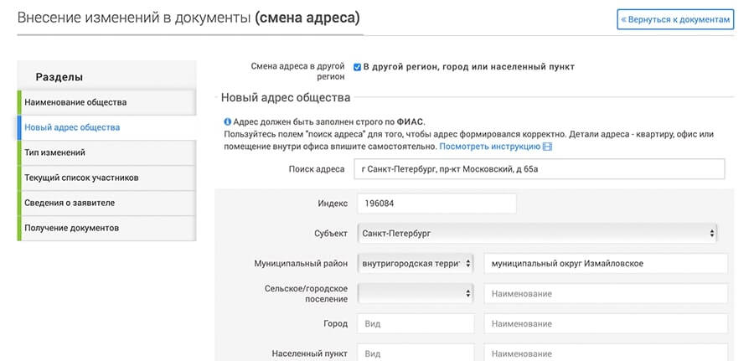Screen dimensions: 754x361
Task: Open Тип изменений section
Action: pyautogui.click(x=106, y=152)
